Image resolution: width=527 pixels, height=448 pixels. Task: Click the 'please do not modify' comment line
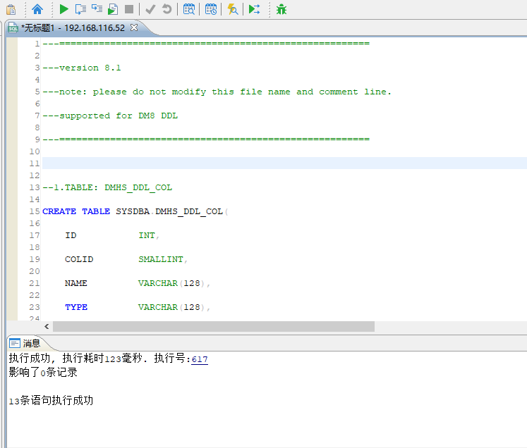pos(217,92)
